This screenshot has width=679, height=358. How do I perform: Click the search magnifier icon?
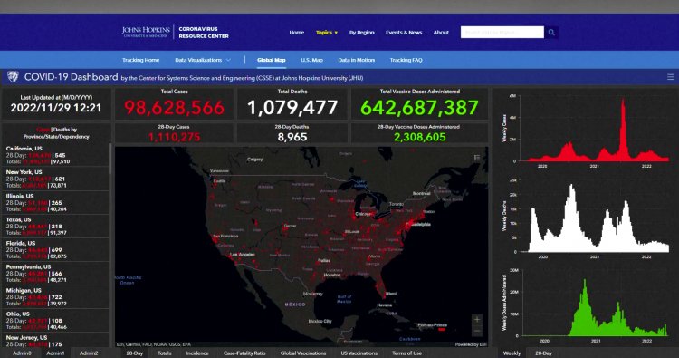(551, 33)
